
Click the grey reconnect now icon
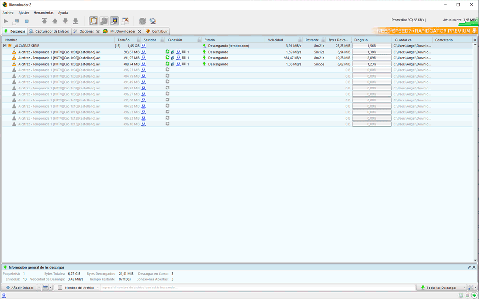pyautogui.click(x=142, y=21)
